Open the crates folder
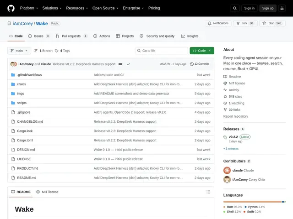 [x=22, y=84]
